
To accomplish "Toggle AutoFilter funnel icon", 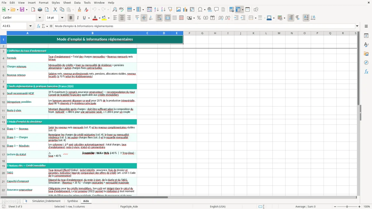I will click(x=170, y=10).
